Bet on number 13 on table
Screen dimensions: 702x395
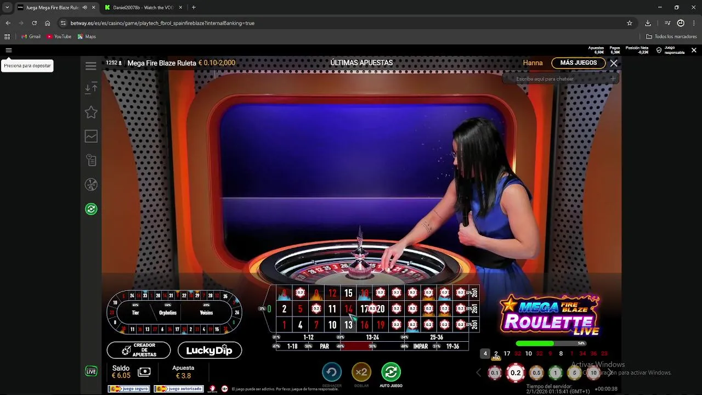[348, 325]
